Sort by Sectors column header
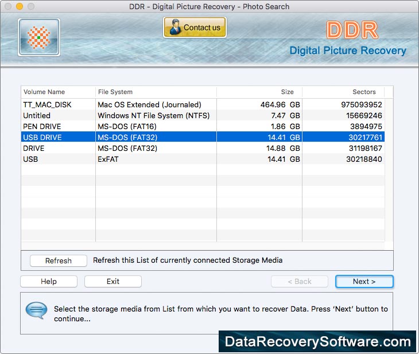The height and width of the screenshot is (354, 419). [x=343, y=92]
